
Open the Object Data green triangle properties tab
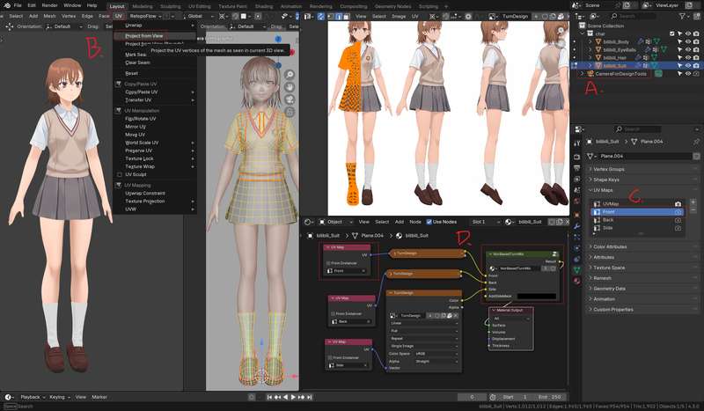coord(577,269)
